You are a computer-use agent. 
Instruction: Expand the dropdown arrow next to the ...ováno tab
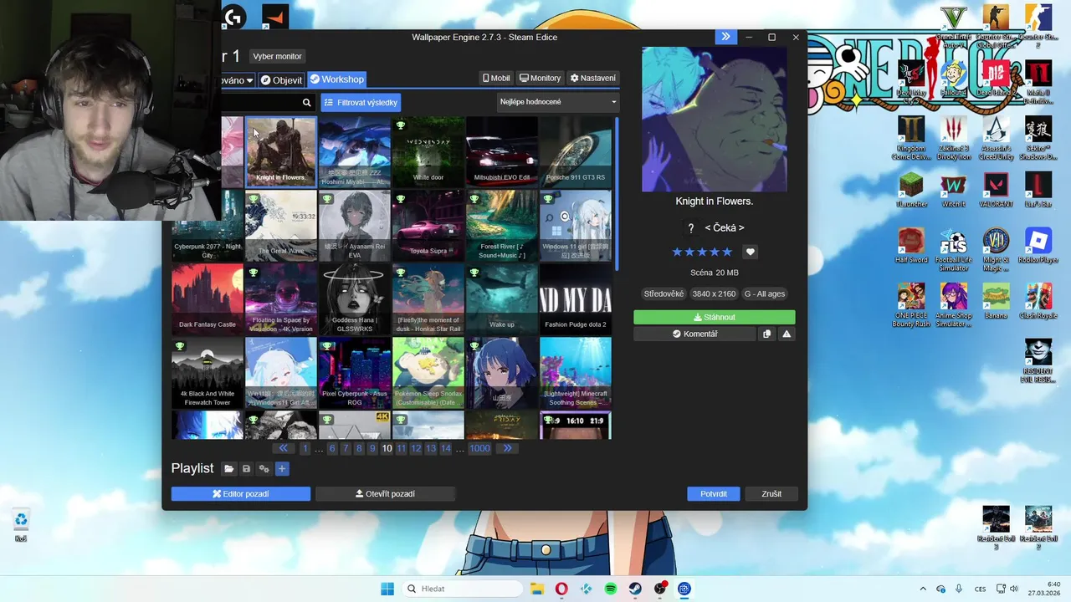(x=249, y=80)
